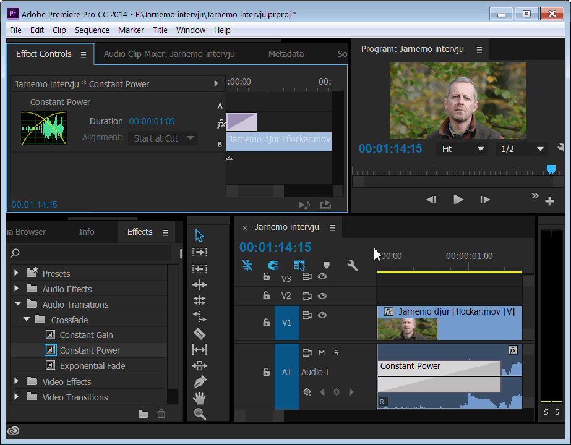Screen dimensions: 571x445
Task: Click the new custom bin folder icon
Action: point(143,414)
